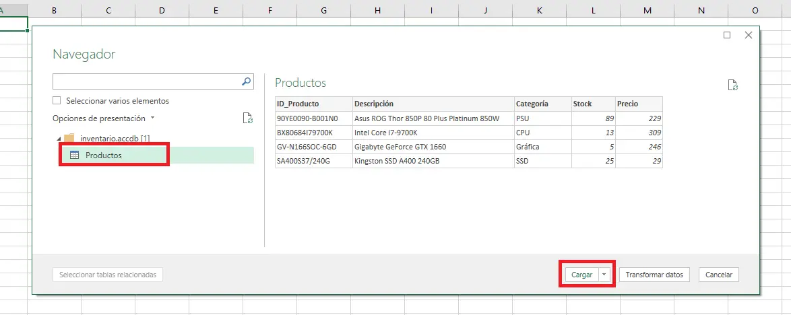Click the preview refresh icon at top right

(733, 85)
